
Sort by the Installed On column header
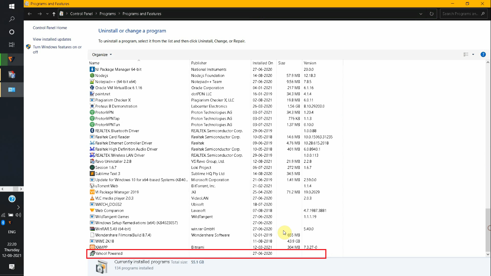[262, 63]
